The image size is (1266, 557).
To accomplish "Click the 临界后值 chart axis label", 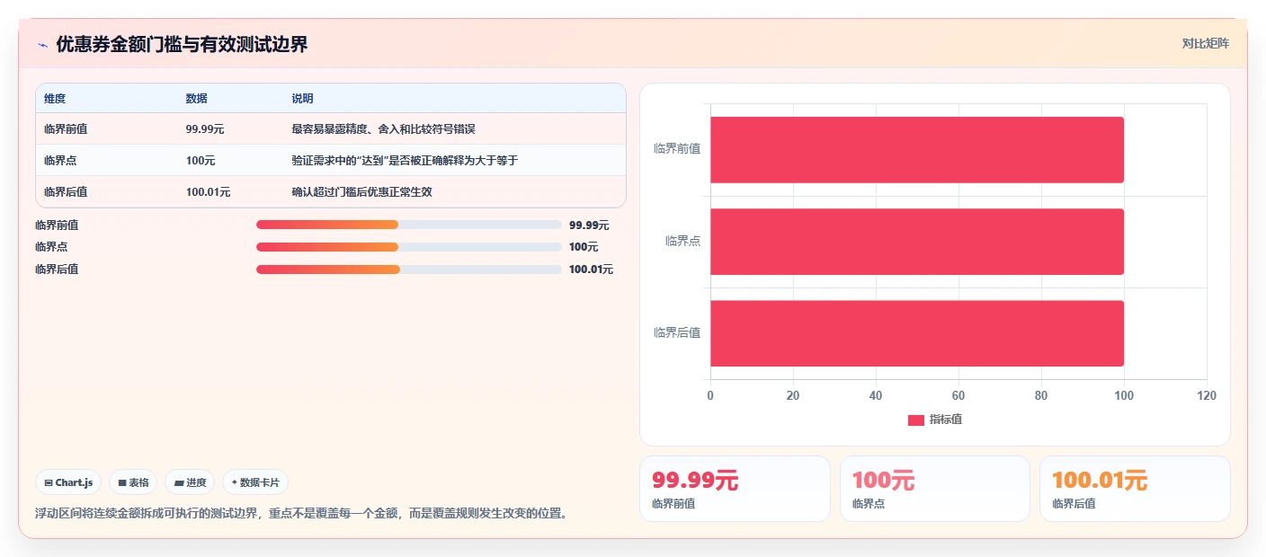I will click(x=677, y=332).
